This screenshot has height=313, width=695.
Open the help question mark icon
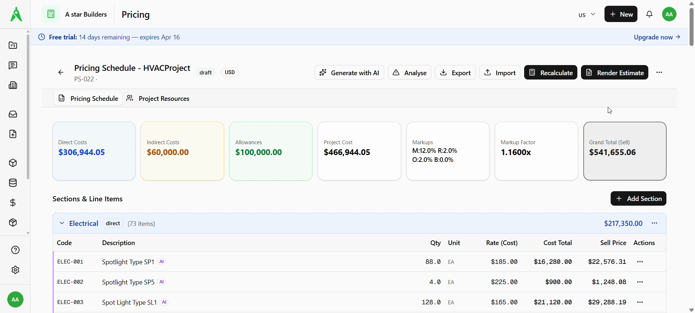[15, 250]
